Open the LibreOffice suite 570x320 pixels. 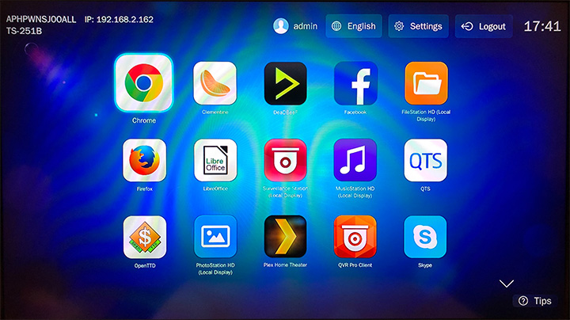pos(215,160)
